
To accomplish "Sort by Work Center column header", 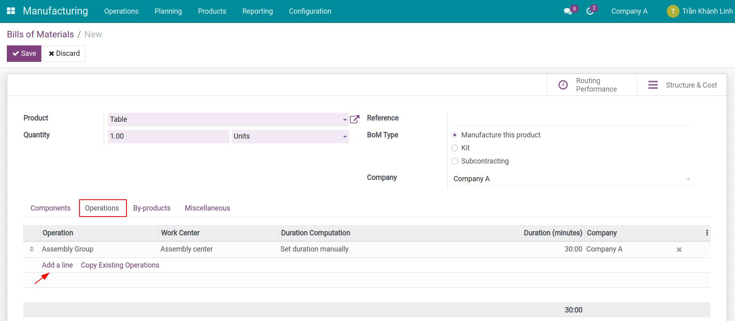I will pyautogui.click(x=218, y=233).
